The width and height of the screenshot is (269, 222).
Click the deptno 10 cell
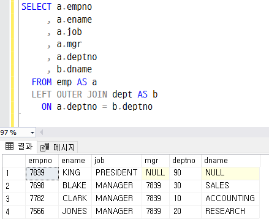coord(185,199)
